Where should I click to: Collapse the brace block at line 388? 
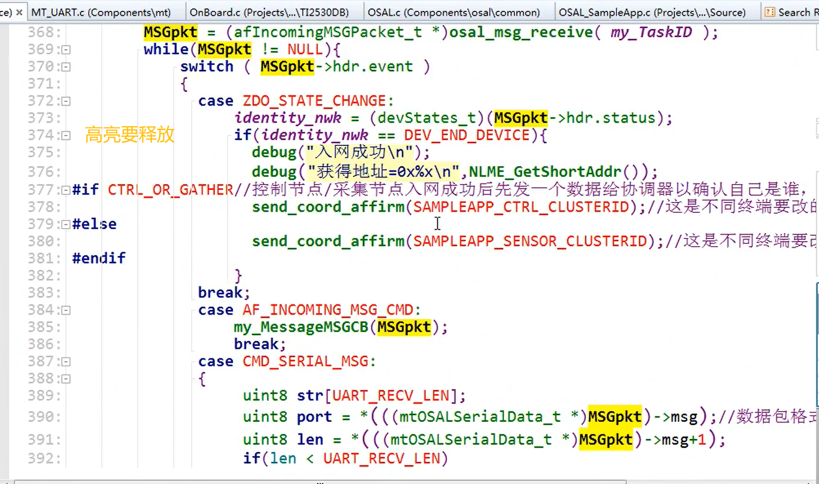click(x=66, y=379)
